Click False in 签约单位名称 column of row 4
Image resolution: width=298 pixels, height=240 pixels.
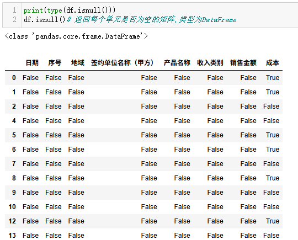[x=149, y=121]
